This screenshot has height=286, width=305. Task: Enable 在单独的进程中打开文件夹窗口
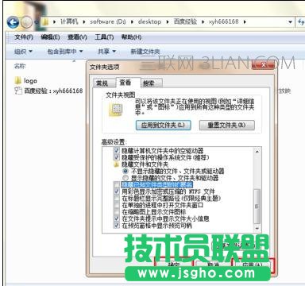tap(117, 205)
